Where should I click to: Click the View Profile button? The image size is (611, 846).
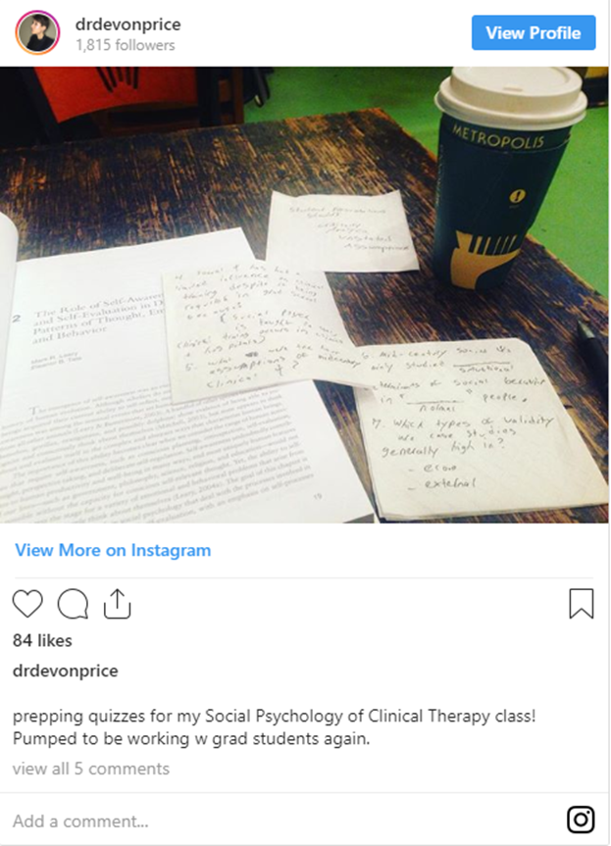[534, 33]
